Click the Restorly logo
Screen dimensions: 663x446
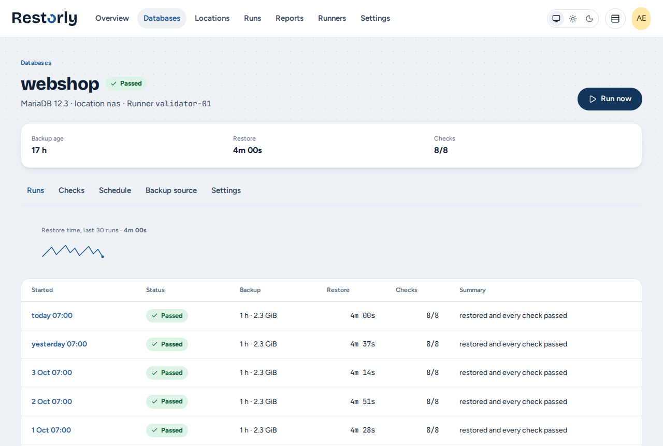pos(45,18)
